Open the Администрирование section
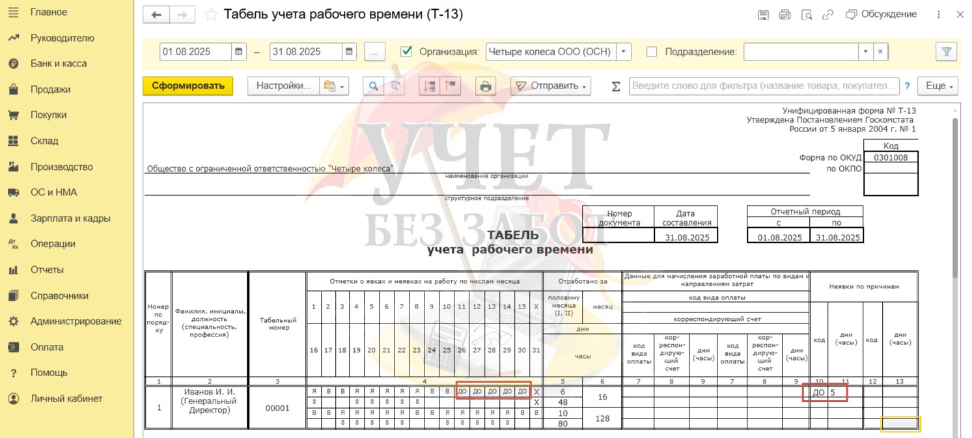This screenshot has height=438, width=972. pyautogui.click(x=76, y=321)
